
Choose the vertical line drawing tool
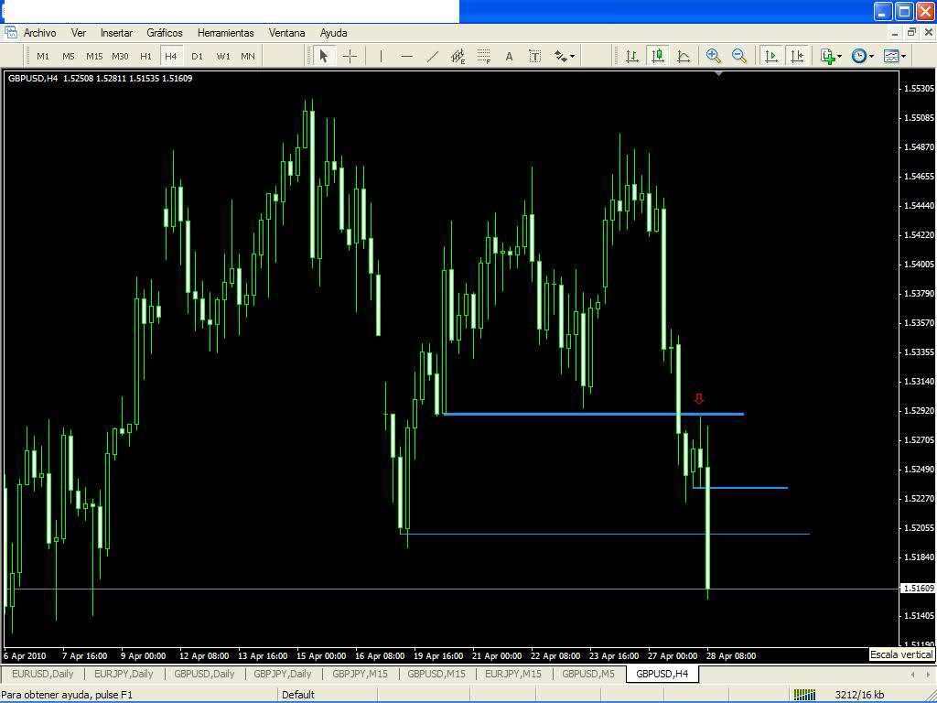(x=381, y=56)
